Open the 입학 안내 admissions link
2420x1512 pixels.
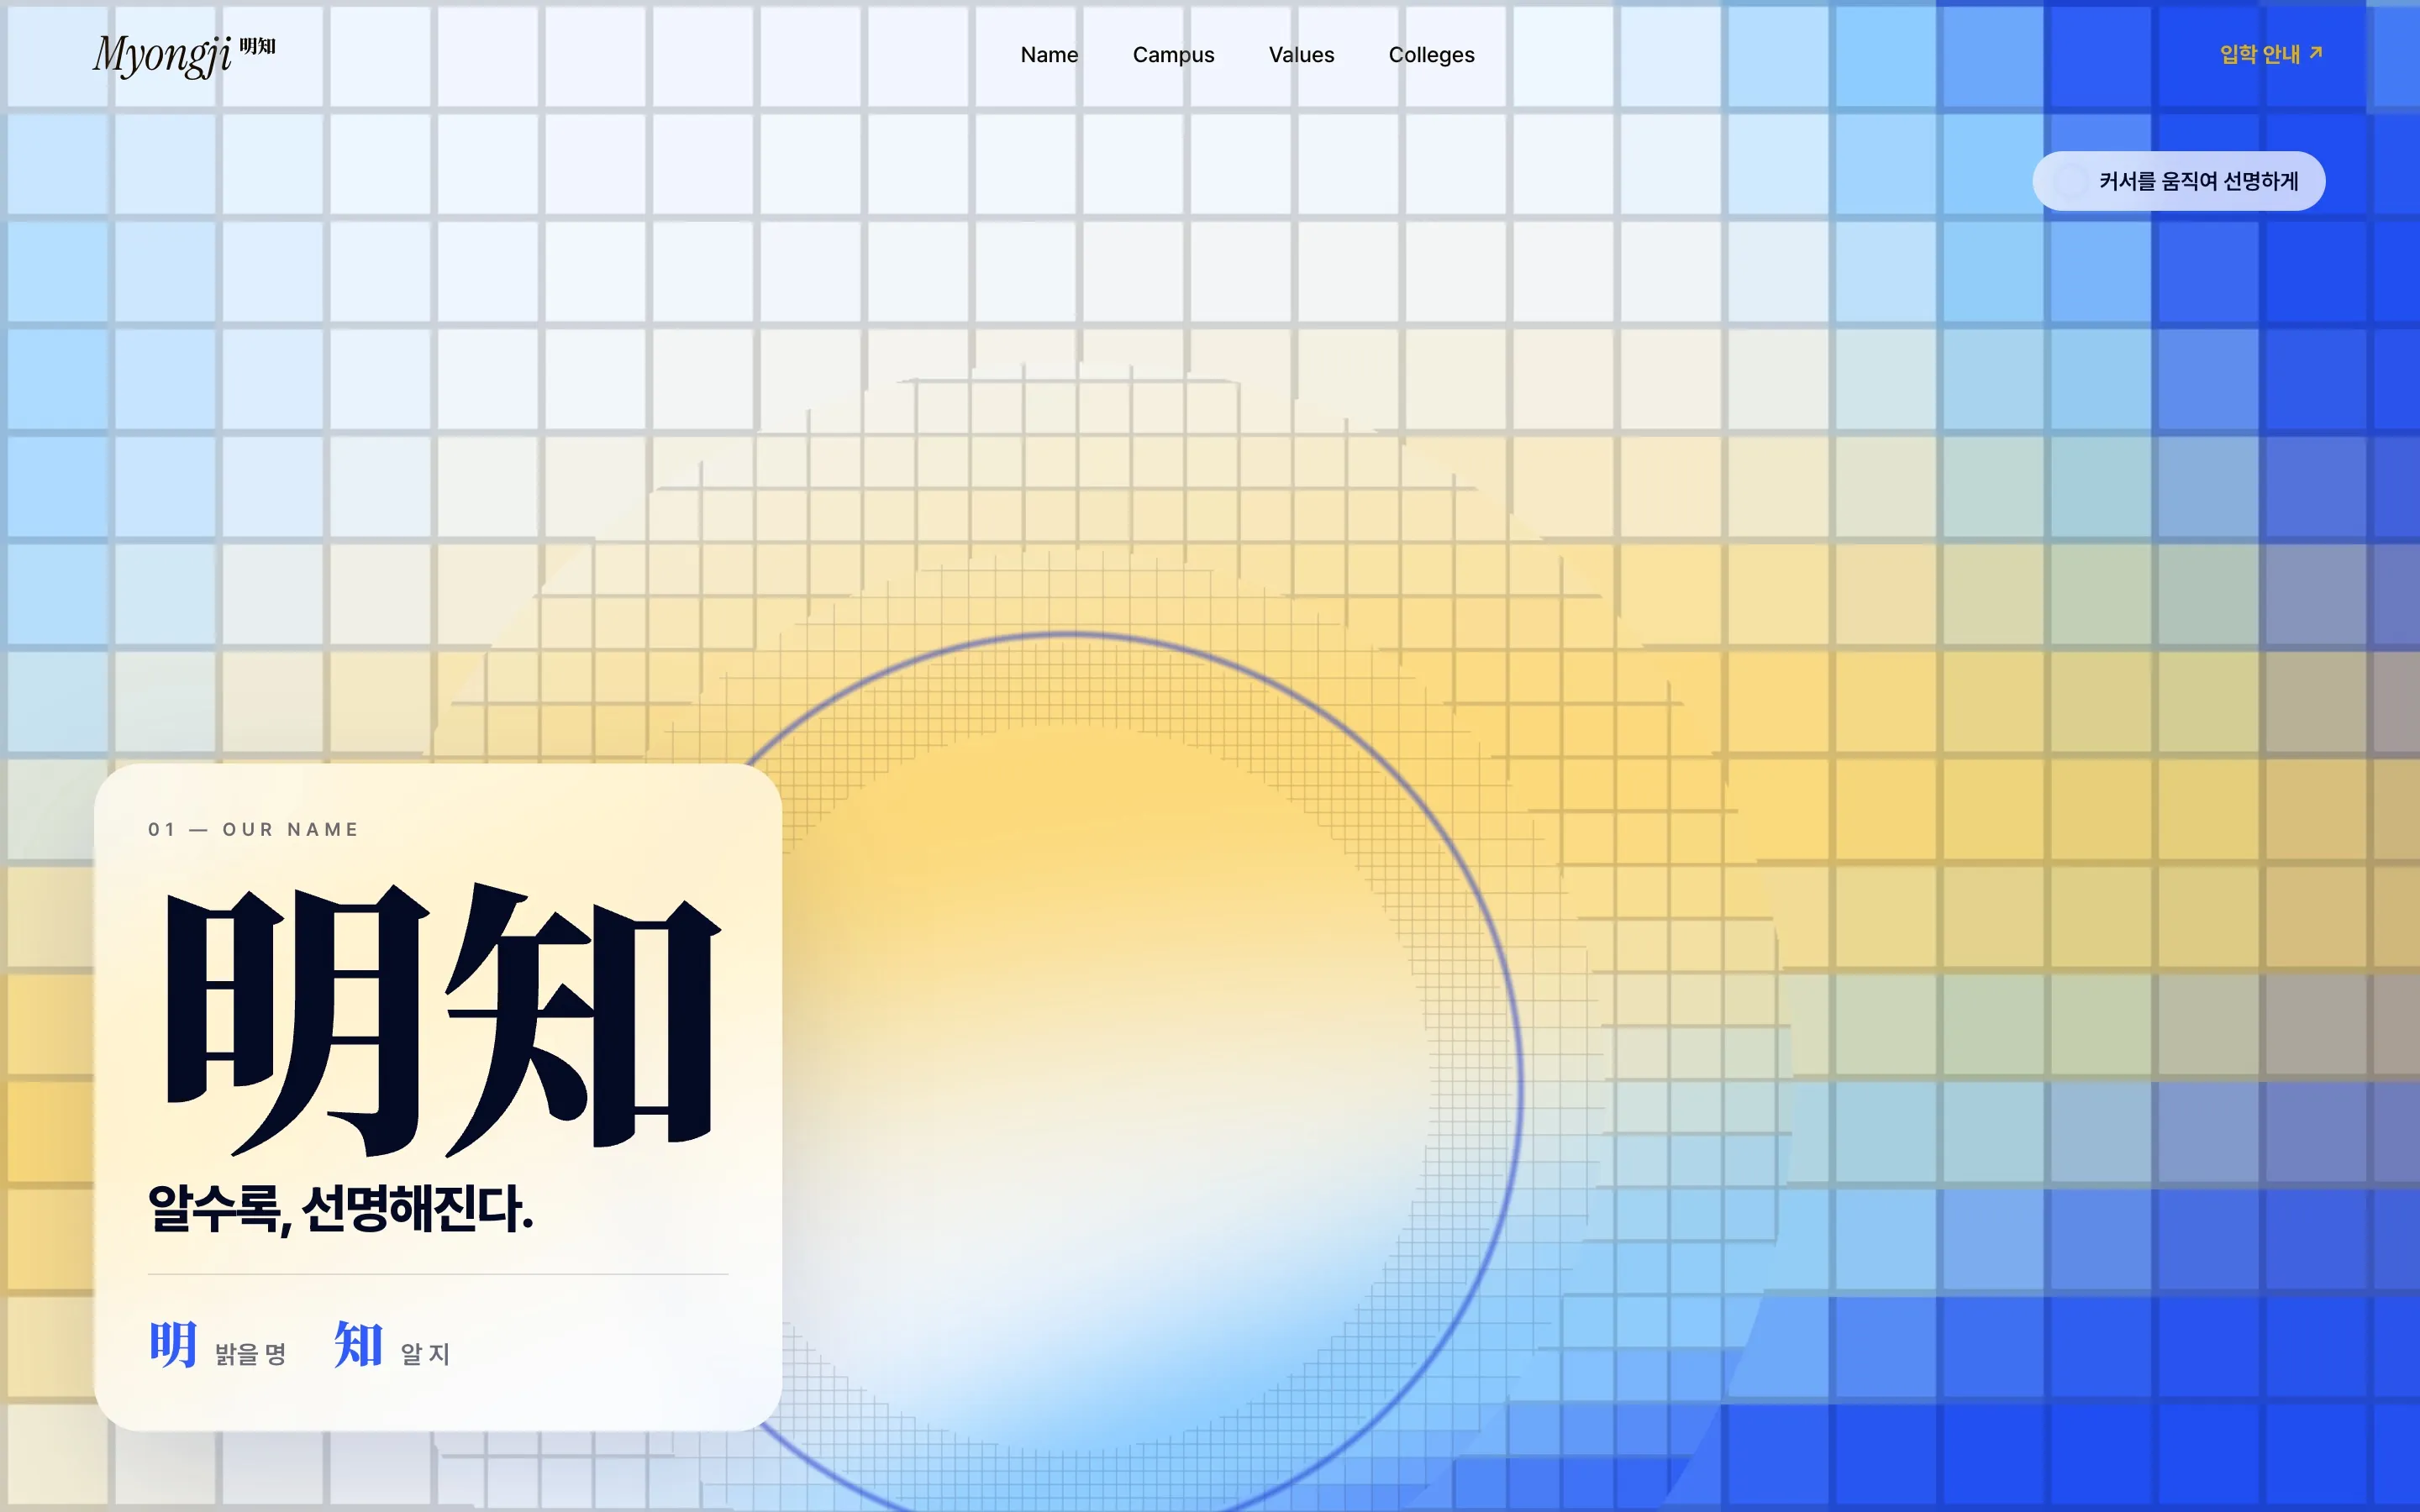pos(2271,54)
